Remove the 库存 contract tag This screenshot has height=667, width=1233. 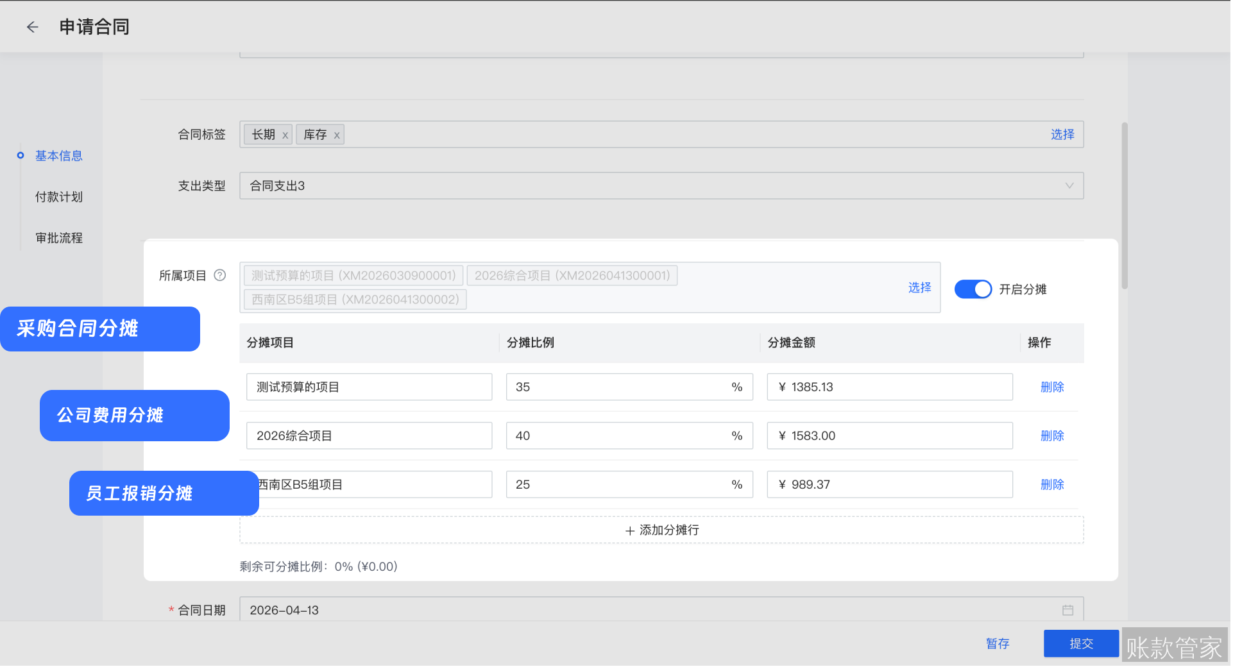point(336,135)
